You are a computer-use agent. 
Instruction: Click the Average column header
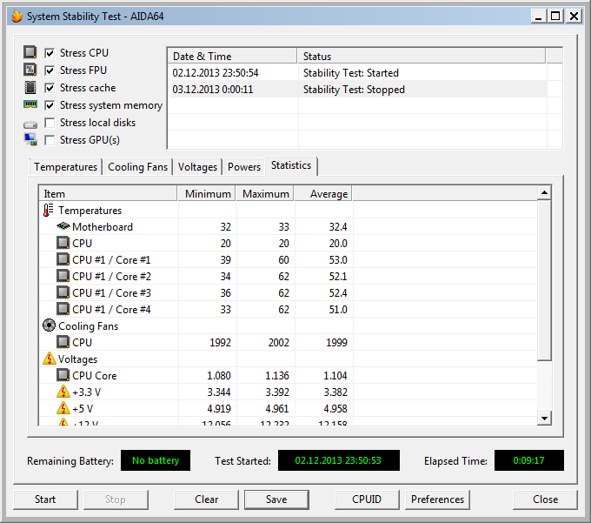pos(323,193)
